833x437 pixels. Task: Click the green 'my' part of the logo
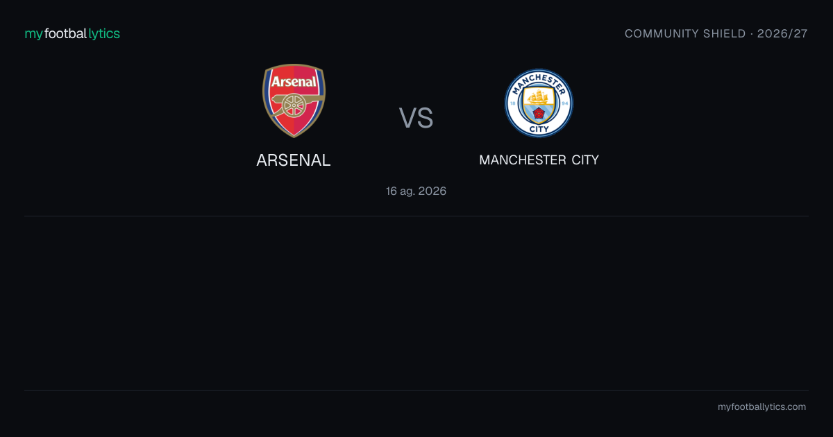(33, 34)
